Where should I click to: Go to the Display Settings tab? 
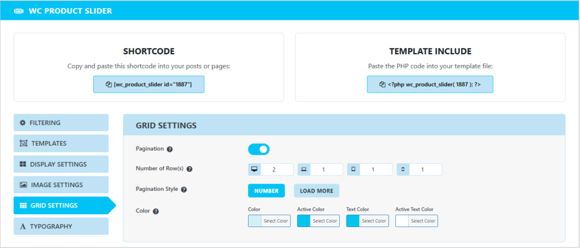point(61,164)
